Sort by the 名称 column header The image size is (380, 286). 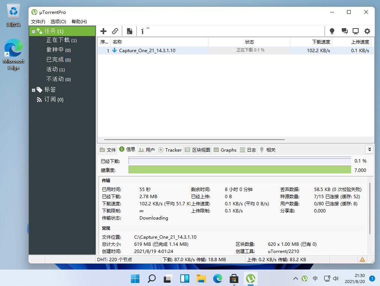(x=160, y=42)
